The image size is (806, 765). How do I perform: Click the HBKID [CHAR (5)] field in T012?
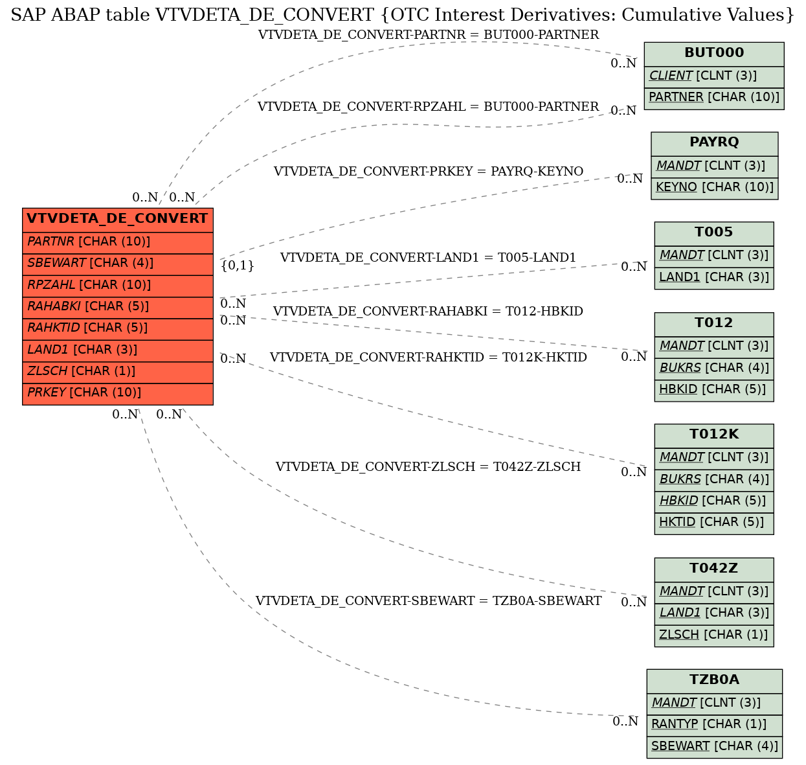(x=714, y=390)
